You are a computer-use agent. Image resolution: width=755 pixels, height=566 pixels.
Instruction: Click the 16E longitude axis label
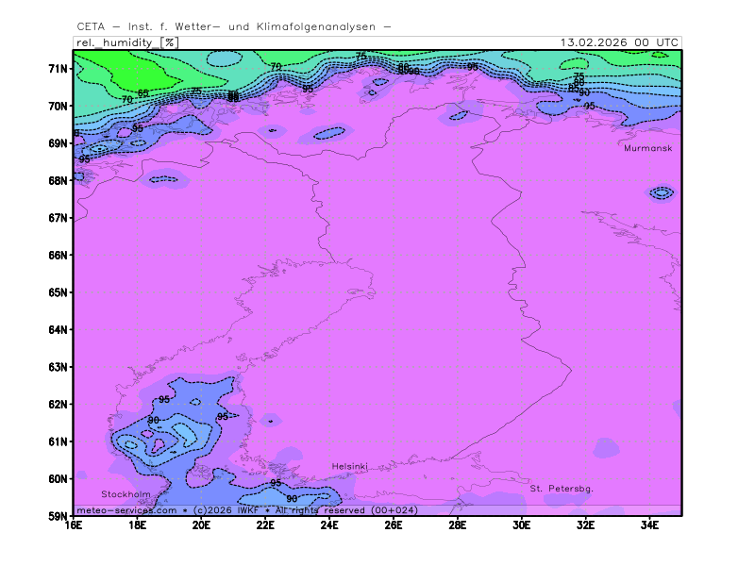pos(74,524)
